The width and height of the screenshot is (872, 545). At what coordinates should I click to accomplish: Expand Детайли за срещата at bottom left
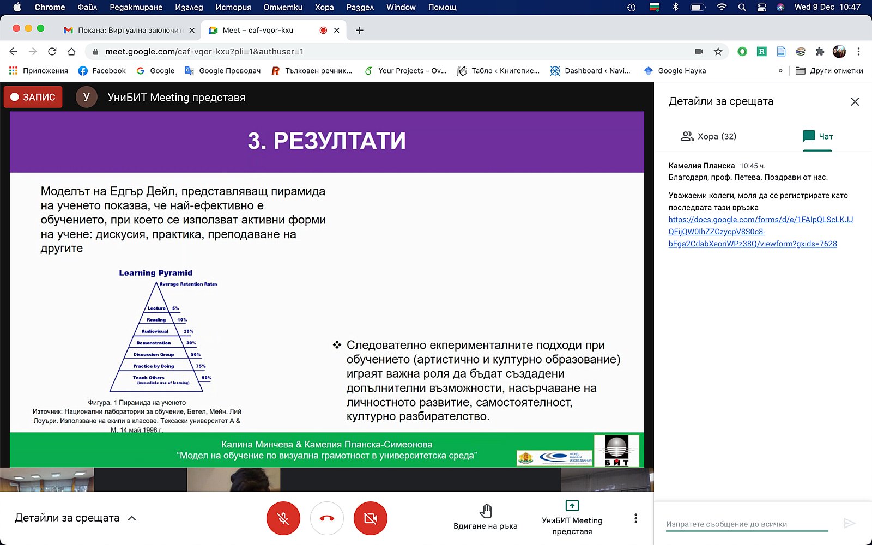[75, 518]
